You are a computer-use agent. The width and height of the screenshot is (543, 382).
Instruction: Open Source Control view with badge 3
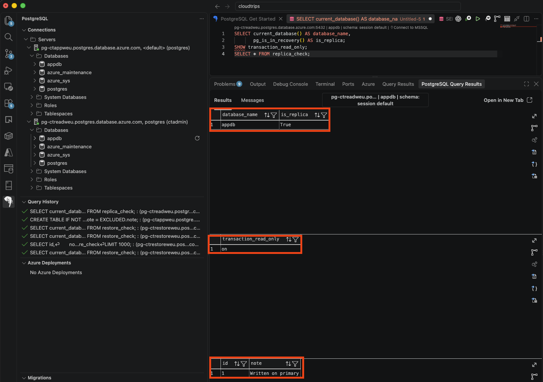pyautogui.click(x=8, y=54)
